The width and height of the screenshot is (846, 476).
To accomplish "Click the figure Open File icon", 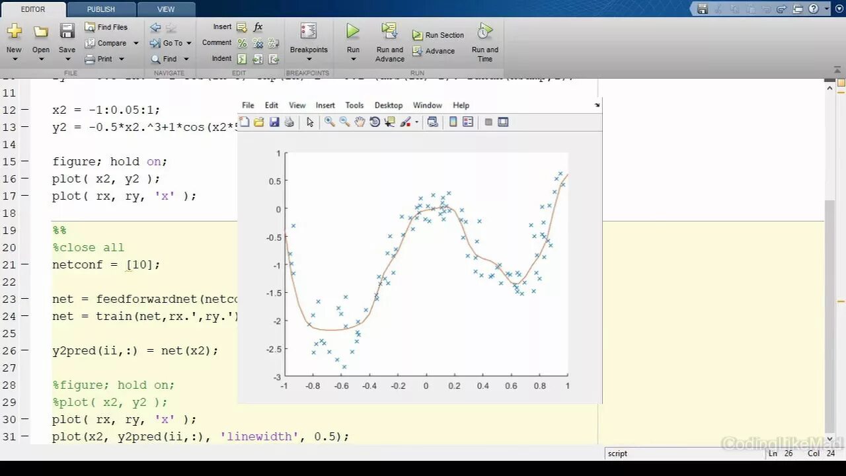I will tap(259, 122).
